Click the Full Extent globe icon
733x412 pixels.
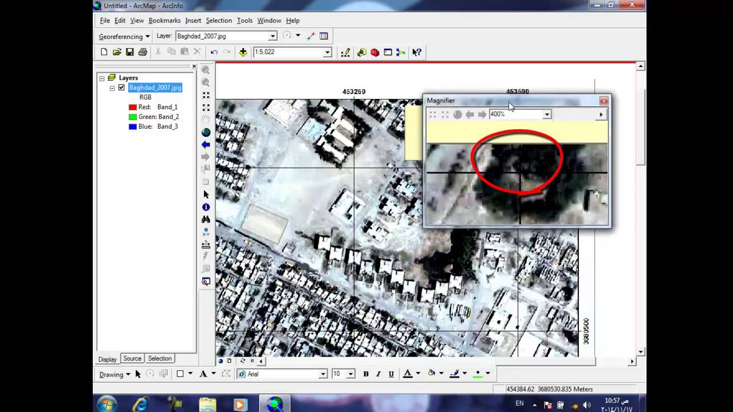206,132
